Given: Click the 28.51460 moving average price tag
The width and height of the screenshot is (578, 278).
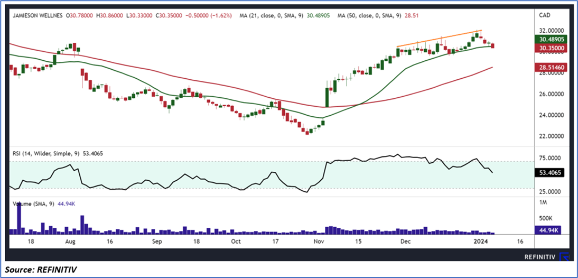Looking at the screenshot, I should (551, 68).
